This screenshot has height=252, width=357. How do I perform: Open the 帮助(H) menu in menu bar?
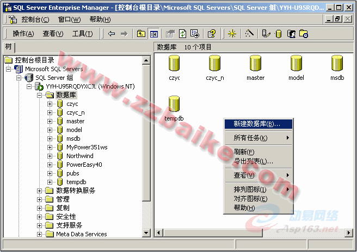click(x=100, y=20)
